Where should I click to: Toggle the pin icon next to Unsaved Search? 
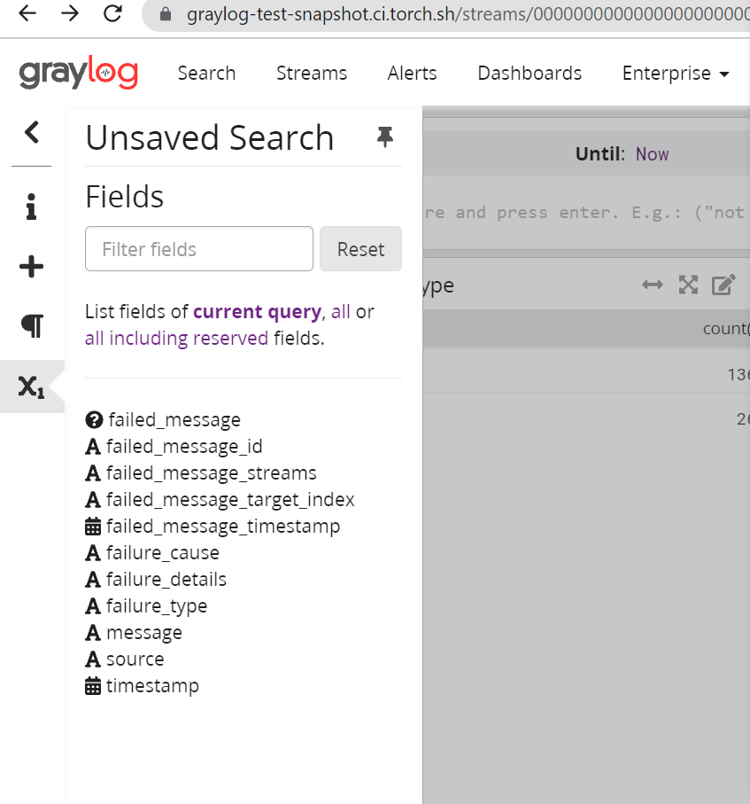click(384, 137)
